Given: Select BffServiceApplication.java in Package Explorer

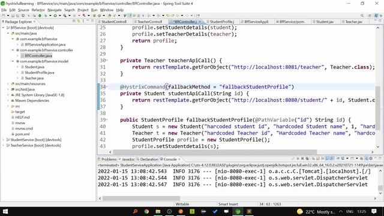Looking at the screenshot, I should (x=45, y=44).
